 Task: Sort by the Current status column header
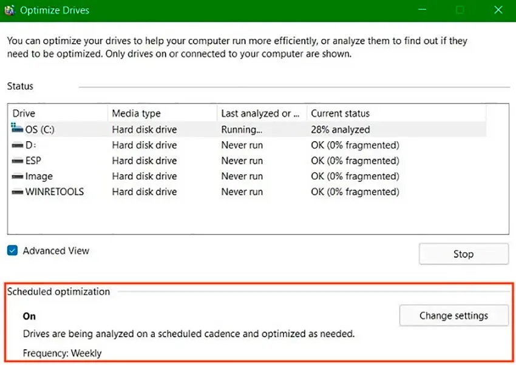pos(396,113)
